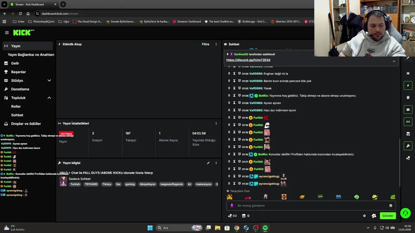Click the green headset support button

(x=405, y=213)
